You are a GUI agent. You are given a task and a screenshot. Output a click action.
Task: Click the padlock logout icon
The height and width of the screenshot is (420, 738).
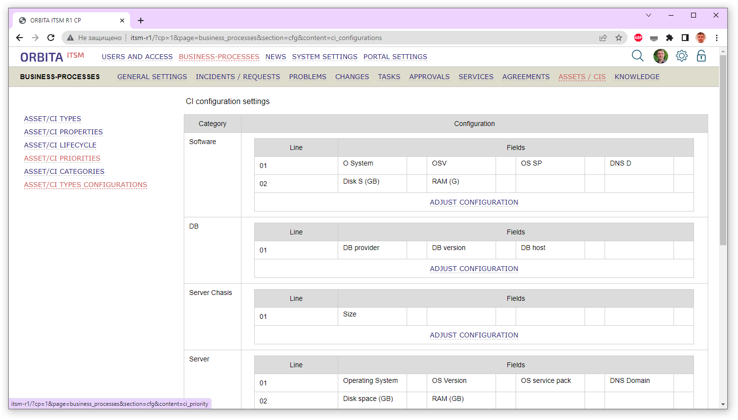[701, 56]
